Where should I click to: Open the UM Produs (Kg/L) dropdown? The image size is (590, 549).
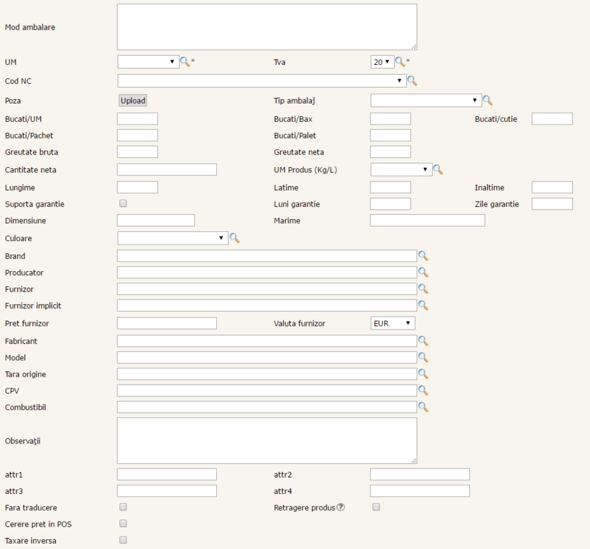[x=401, y=170]
